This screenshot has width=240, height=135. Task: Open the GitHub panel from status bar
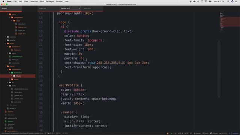click(214, 133)
